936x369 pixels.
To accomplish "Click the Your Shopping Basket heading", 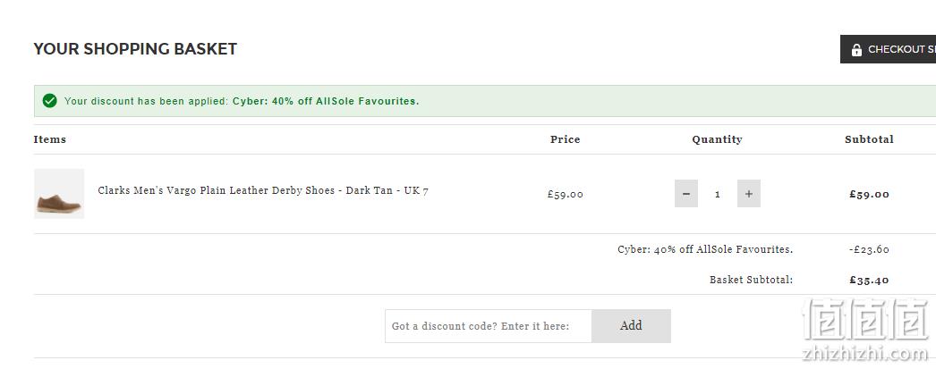I will coord(135,49).
